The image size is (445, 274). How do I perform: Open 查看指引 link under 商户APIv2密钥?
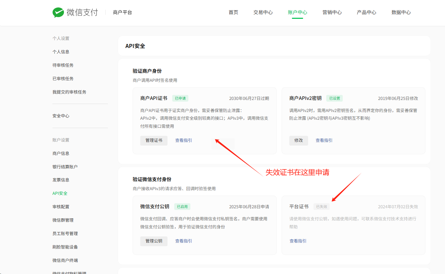click(324, 141)
